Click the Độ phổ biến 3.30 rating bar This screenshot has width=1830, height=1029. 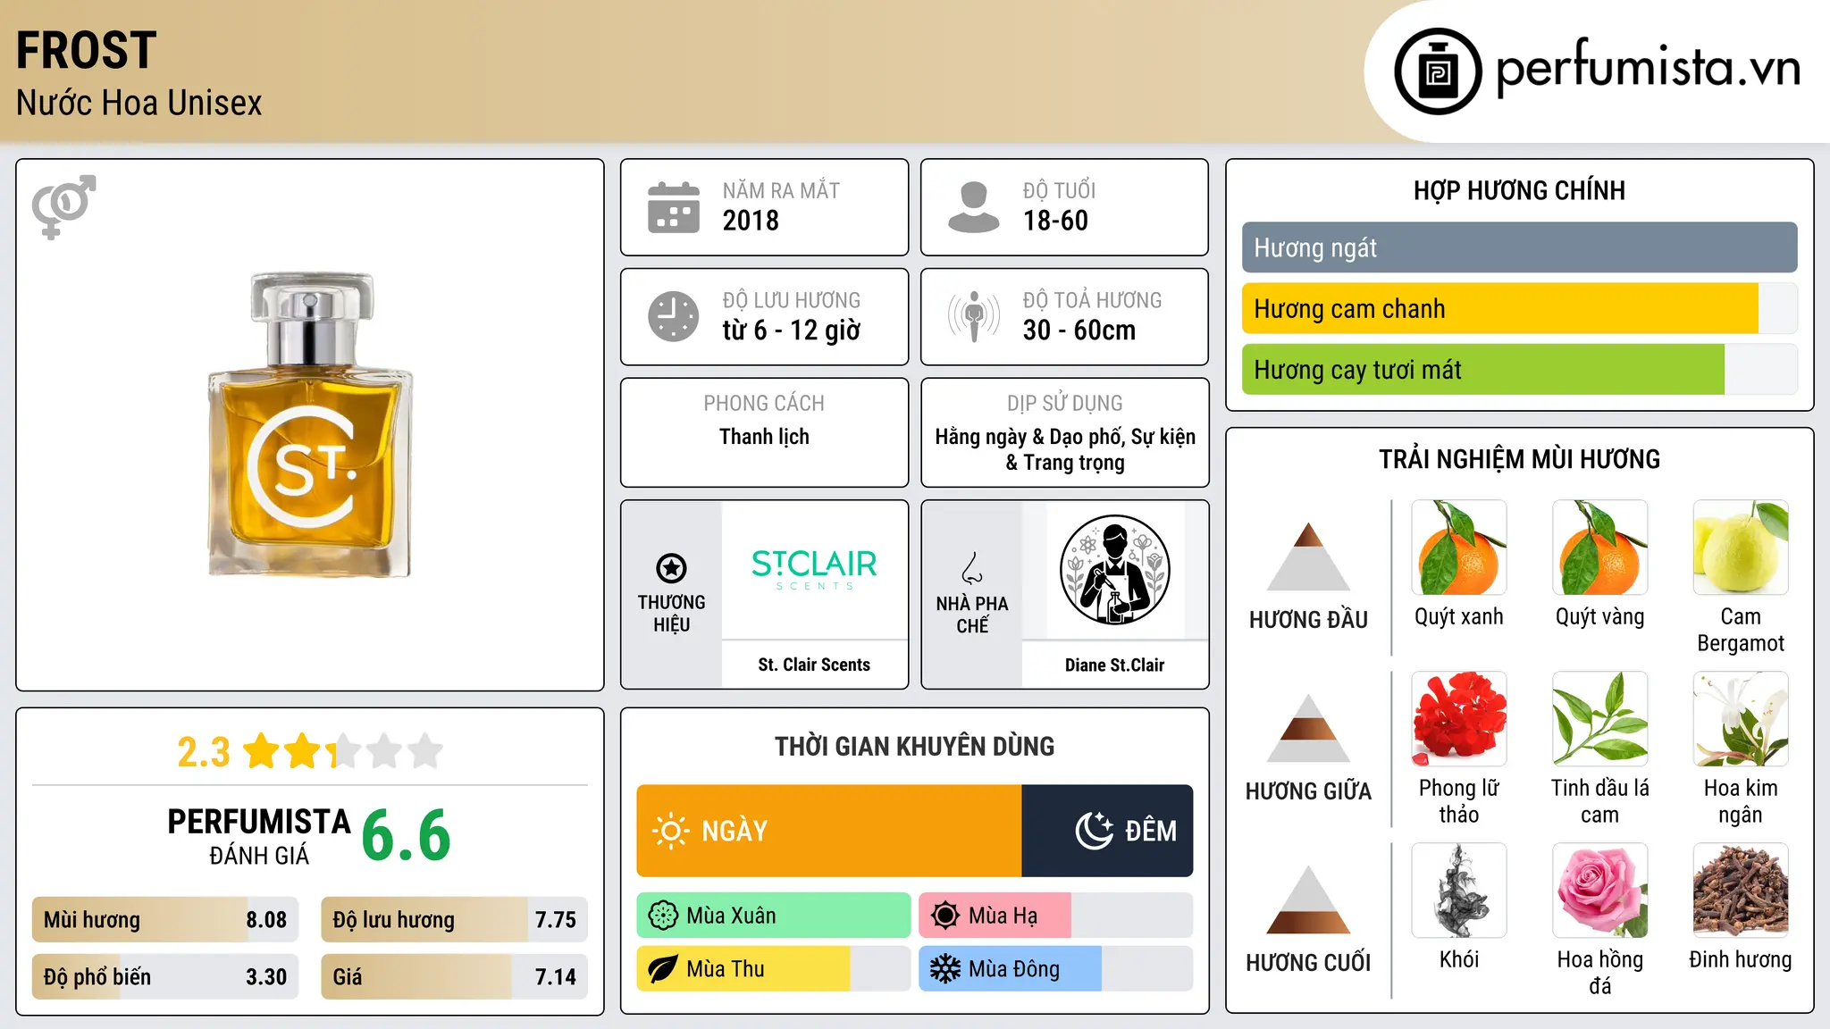pyautogui.click(x=165, y=976)
